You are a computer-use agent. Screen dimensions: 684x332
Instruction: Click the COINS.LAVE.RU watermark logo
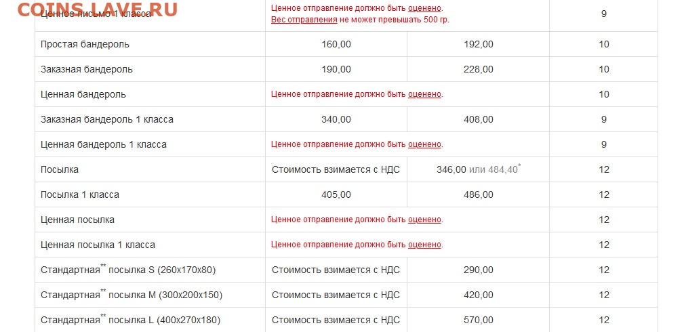pos(97,9)
